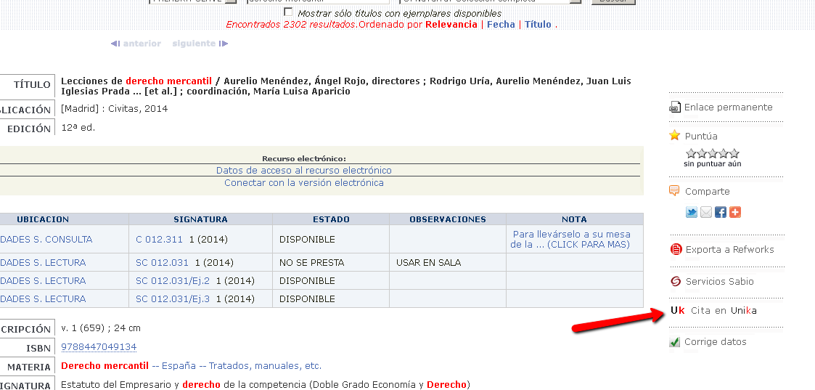Click the Servicios Sabio icon
815x390 pixels.
click(x=675, y=282)
